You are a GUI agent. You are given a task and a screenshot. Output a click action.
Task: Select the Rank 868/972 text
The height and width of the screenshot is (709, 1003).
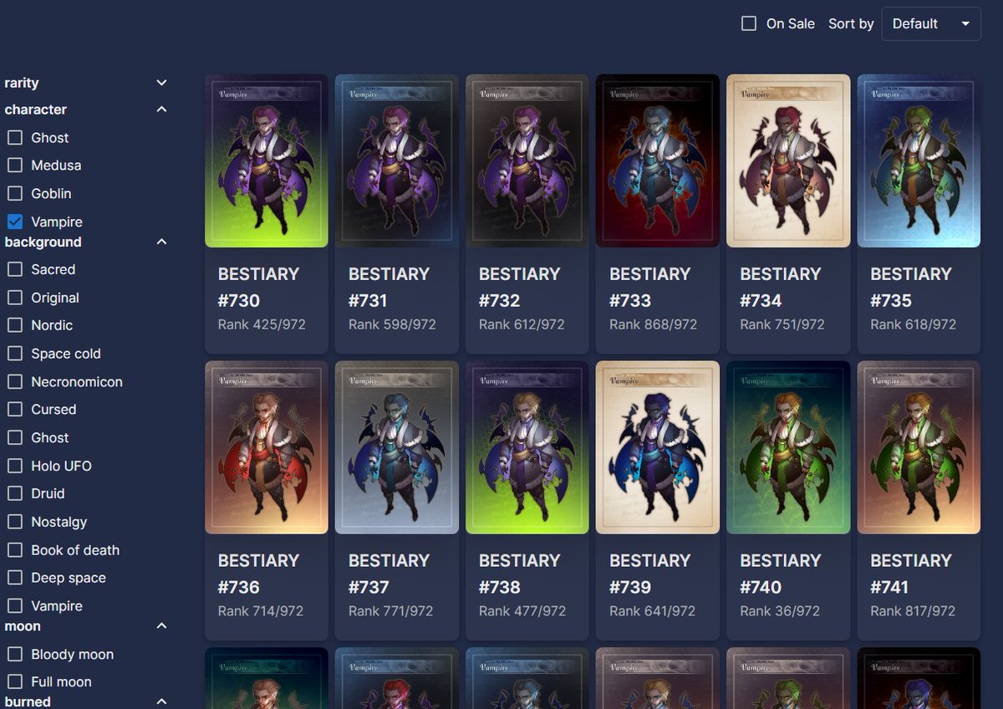pyautogui.click(x=653, y=324)
